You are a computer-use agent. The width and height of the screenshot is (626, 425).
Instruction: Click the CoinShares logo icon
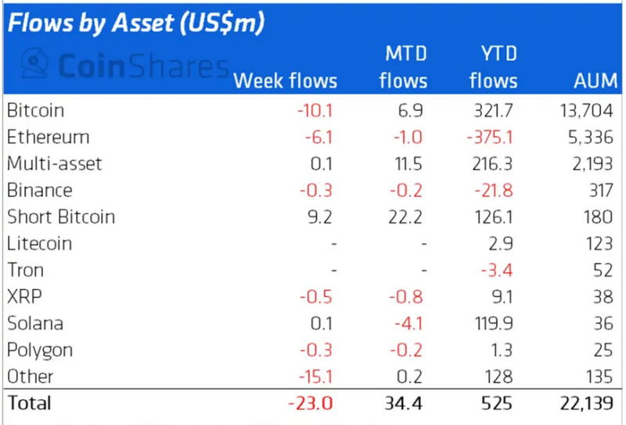[34, 63]
